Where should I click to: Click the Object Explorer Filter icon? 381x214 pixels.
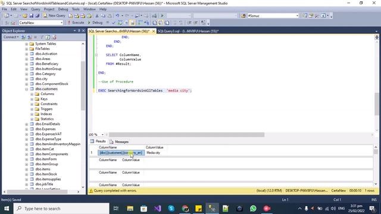[42, 37]
